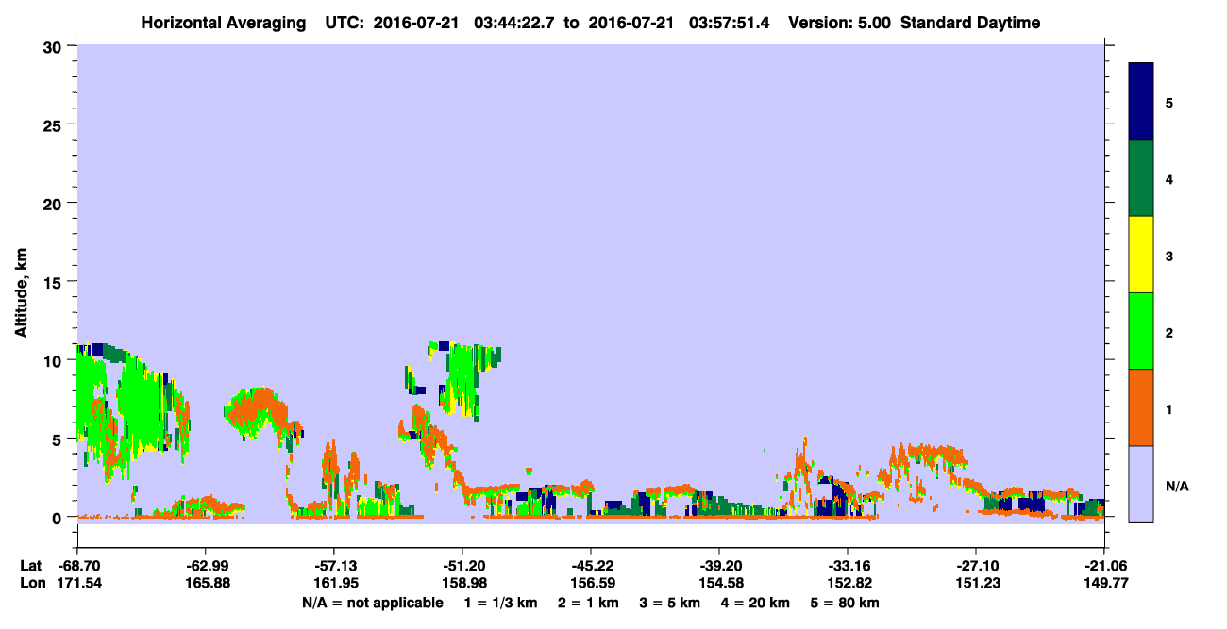
Task: Click the longitude value '161.95'
Action: pos(334,584)
